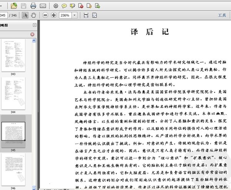
Task: Print the document with printer icon
Action: 33,6
